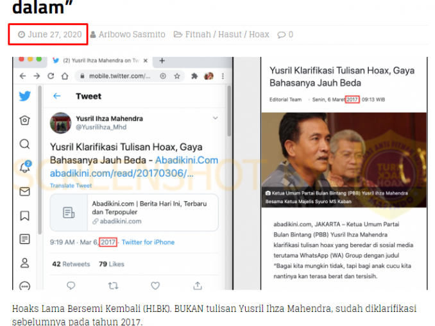Click the yellow macOS minimize button
This screenshot has height=326, width=435.
click(x=30, y=59)
